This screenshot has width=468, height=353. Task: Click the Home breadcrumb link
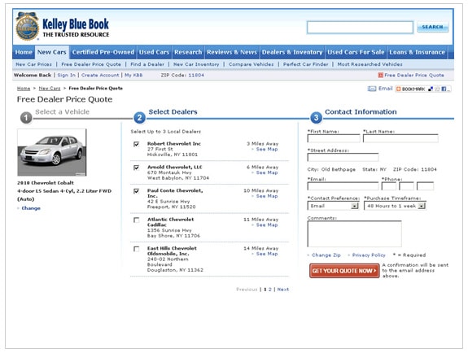24,89
